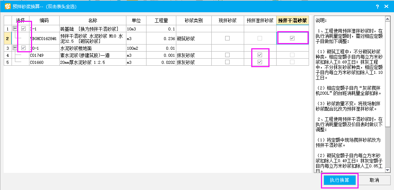
Task: Close the 预拌砂浆换算 dialog
Action: coord(387,6)
